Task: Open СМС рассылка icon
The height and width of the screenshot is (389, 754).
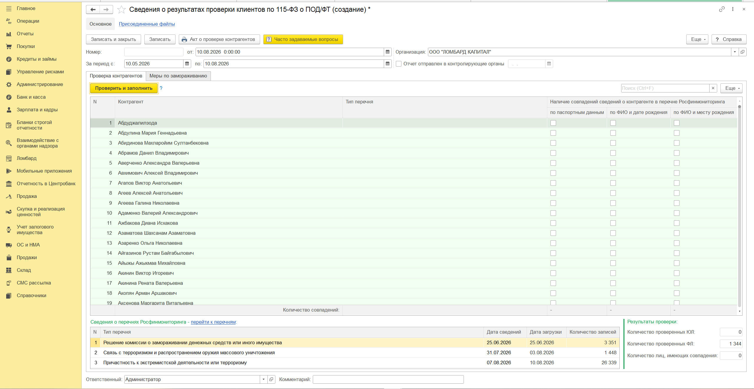Action: click(x=9, y=283)
